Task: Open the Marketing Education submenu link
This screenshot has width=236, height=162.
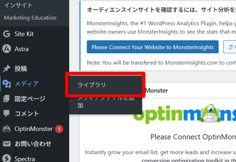Action: click(30, 18)
